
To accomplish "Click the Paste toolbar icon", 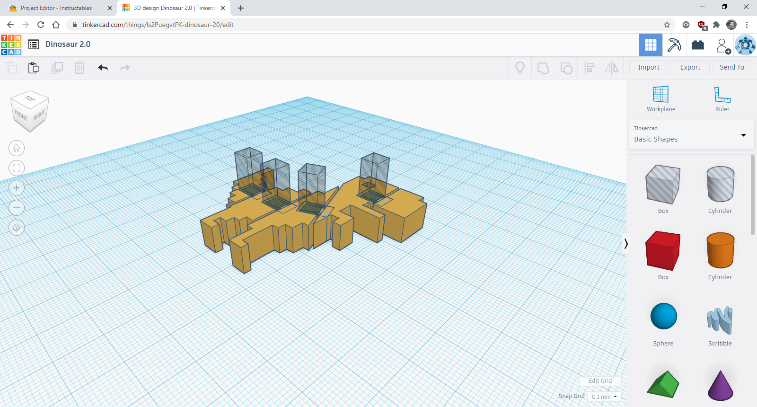I will coord(33,68).
